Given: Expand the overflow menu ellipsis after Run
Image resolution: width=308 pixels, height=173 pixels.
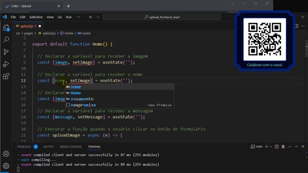Looking at the screenshot, I should click(x=78, y=17).
